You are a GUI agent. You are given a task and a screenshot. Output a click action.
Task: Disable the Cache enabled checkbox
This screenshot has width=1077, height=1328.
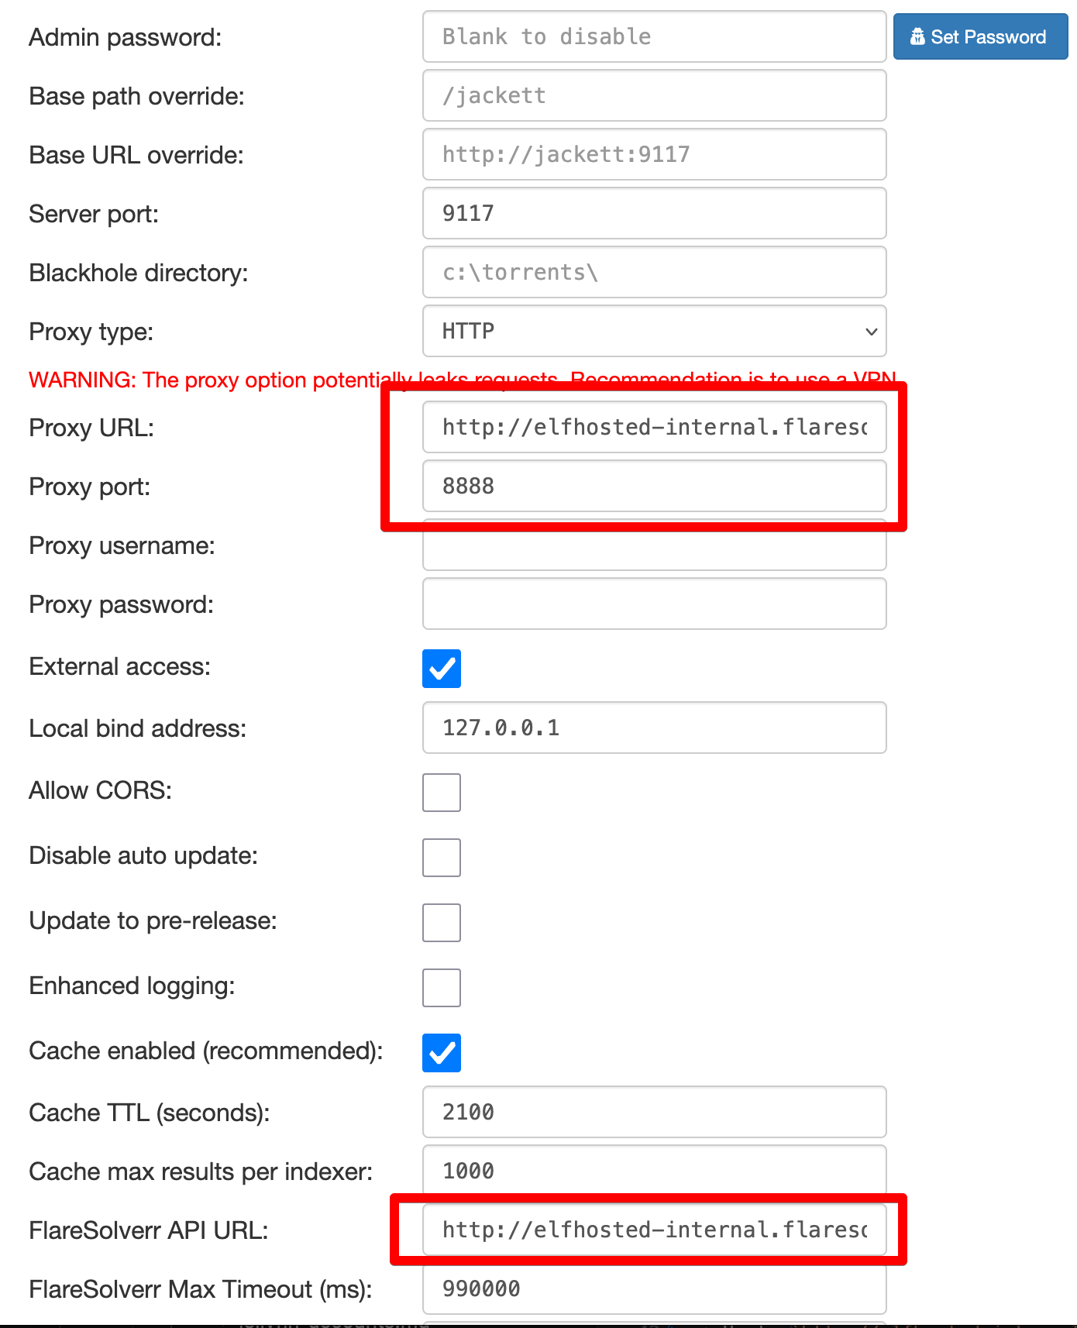442,1053
